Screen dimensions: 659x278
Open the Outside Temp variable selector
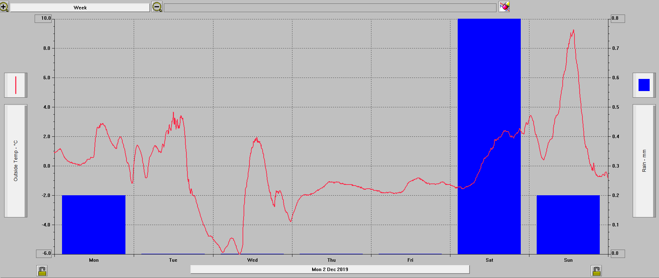tap(16, 161)
